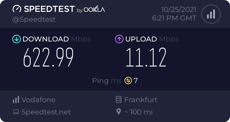The image size is (230, 122).
Task: Click the SPEEDTEST title text
Action: [49, 9]
